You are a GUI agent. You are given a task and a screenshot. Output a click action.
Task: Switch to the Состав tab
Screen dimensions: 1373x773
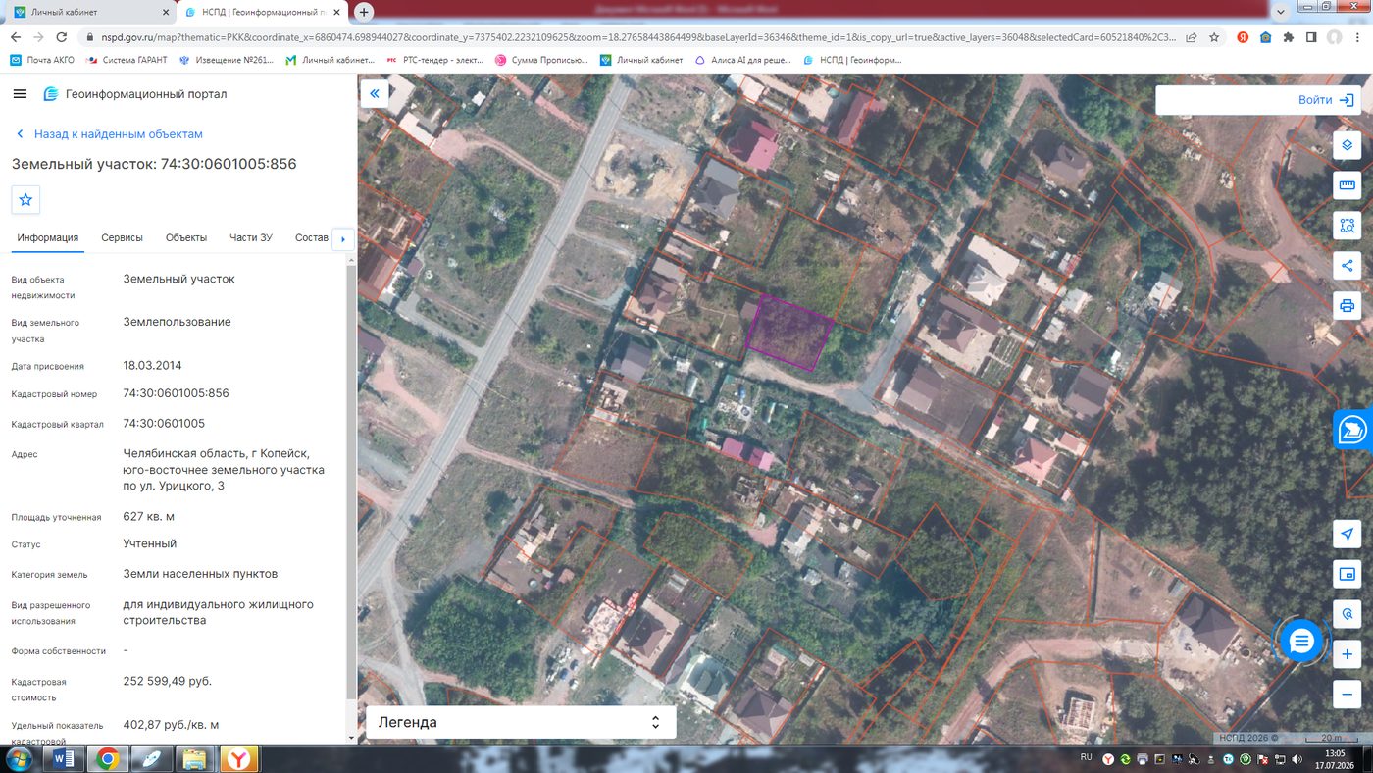click(311, 237)
